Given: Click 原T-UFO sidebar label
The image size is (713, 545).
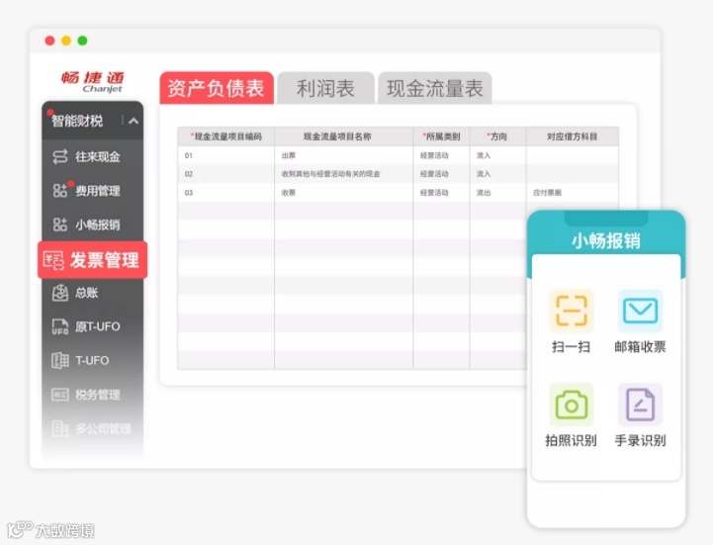Looking at the screenshot, I should [98, 326].
